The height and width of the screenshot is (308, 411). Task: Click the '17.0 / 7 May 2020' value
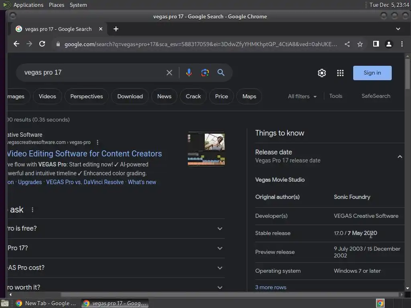point(356,233)
